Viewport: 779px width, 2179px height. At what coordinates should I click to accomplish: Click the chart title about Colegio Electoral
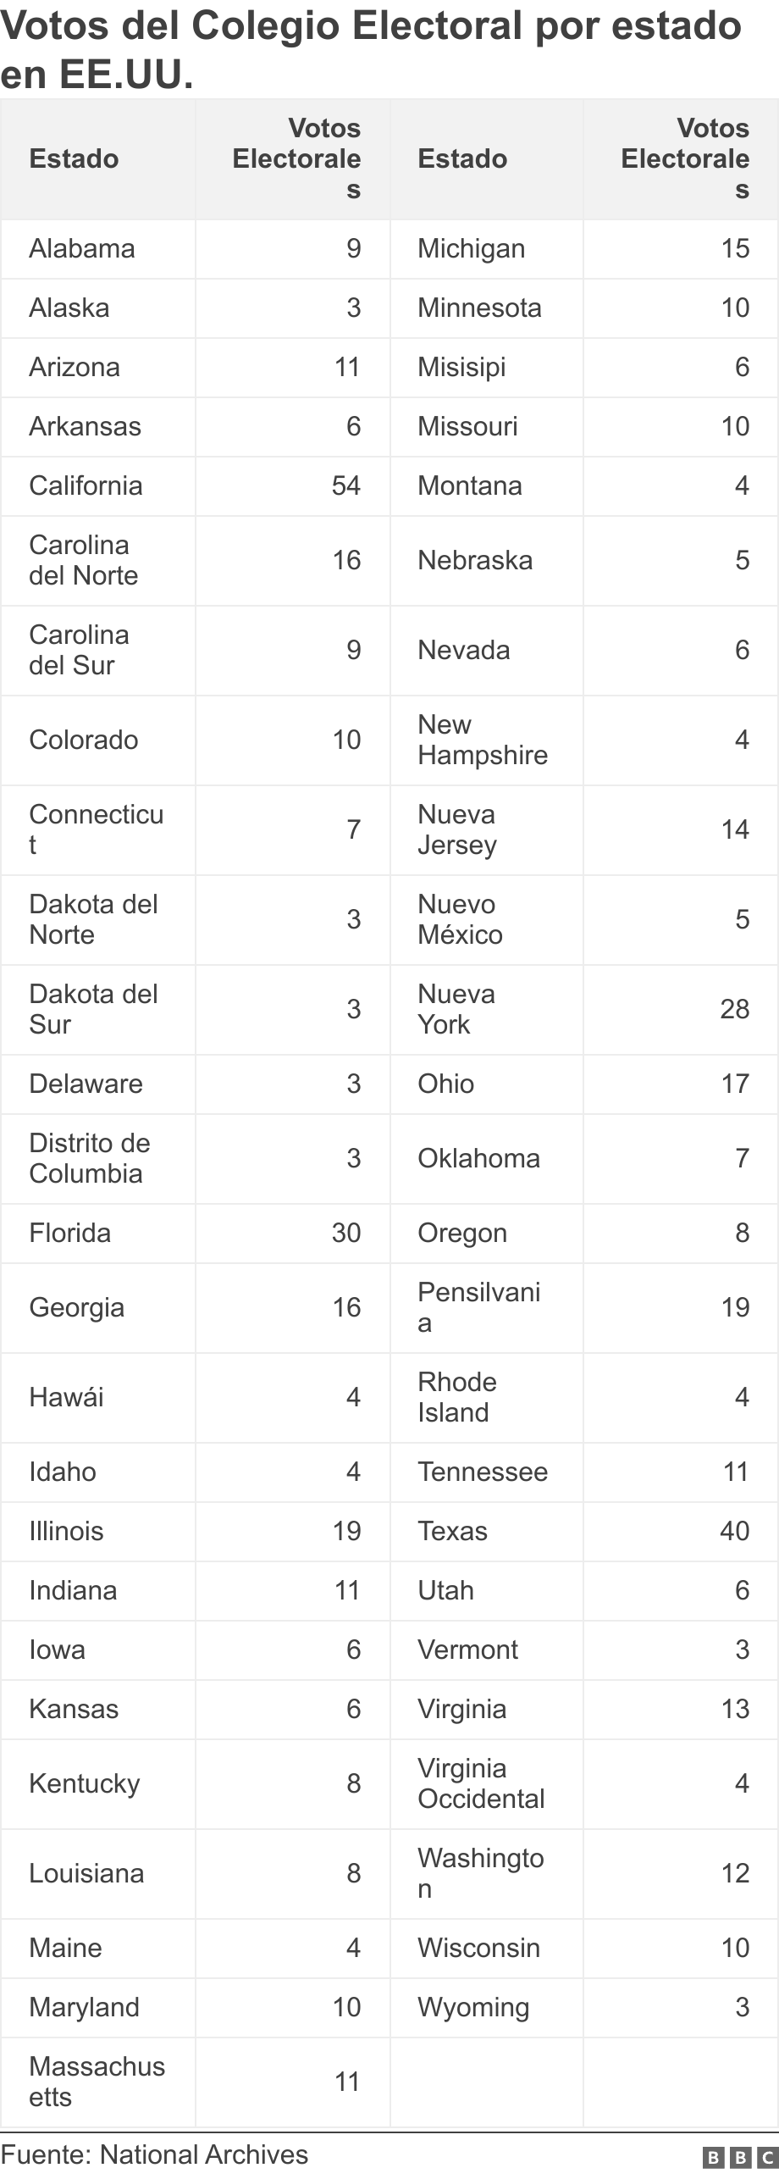371,50
